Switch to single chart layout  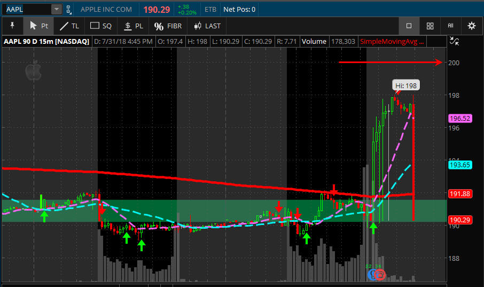pyautogui.click(x=409, y=26)
